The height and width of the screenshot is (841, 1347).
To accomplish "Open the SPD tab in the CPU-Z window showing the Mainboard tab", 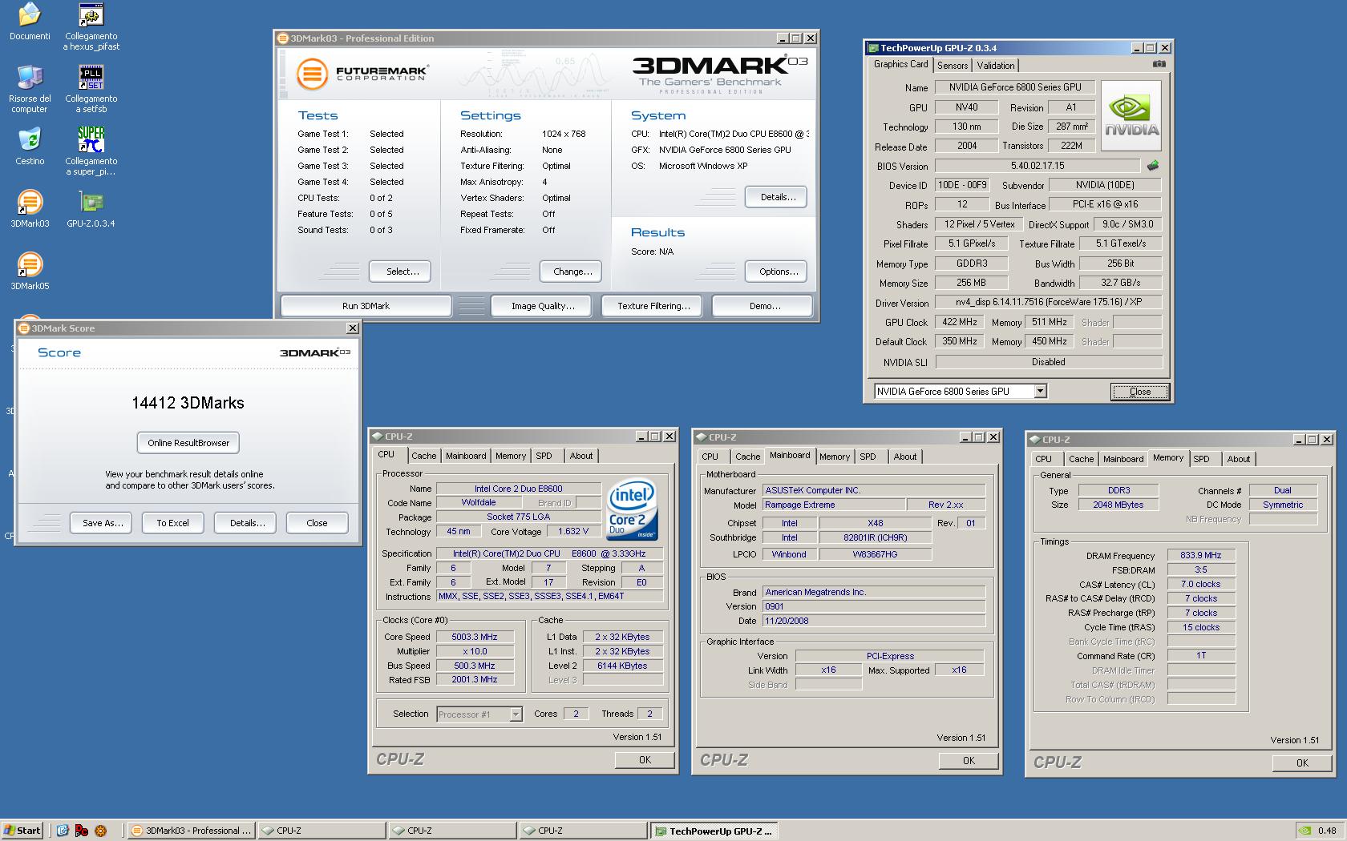I will click(x=868, y=457).
